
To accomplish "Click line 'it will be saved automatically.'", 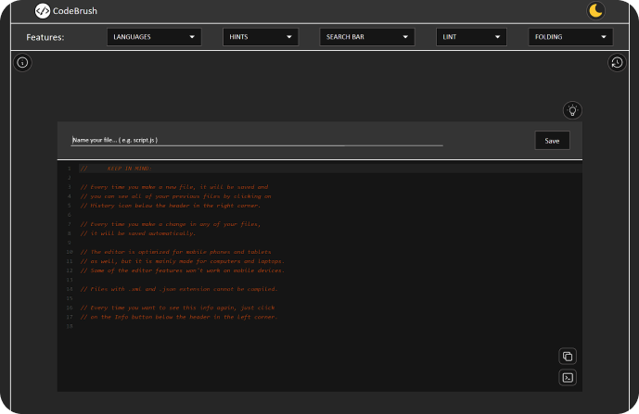I will point(138,233).
